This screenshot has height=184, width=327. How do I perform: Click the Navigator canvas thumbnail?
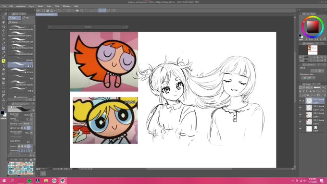coord(313,50)
